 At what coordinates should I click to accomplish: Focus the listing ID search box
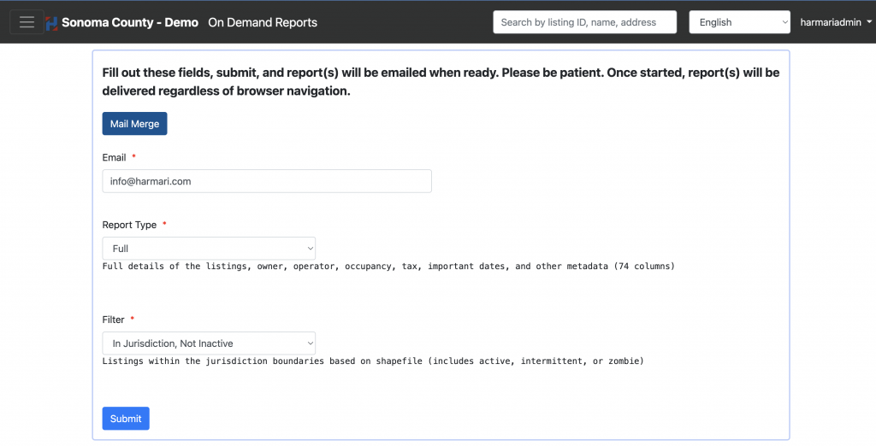584,22
